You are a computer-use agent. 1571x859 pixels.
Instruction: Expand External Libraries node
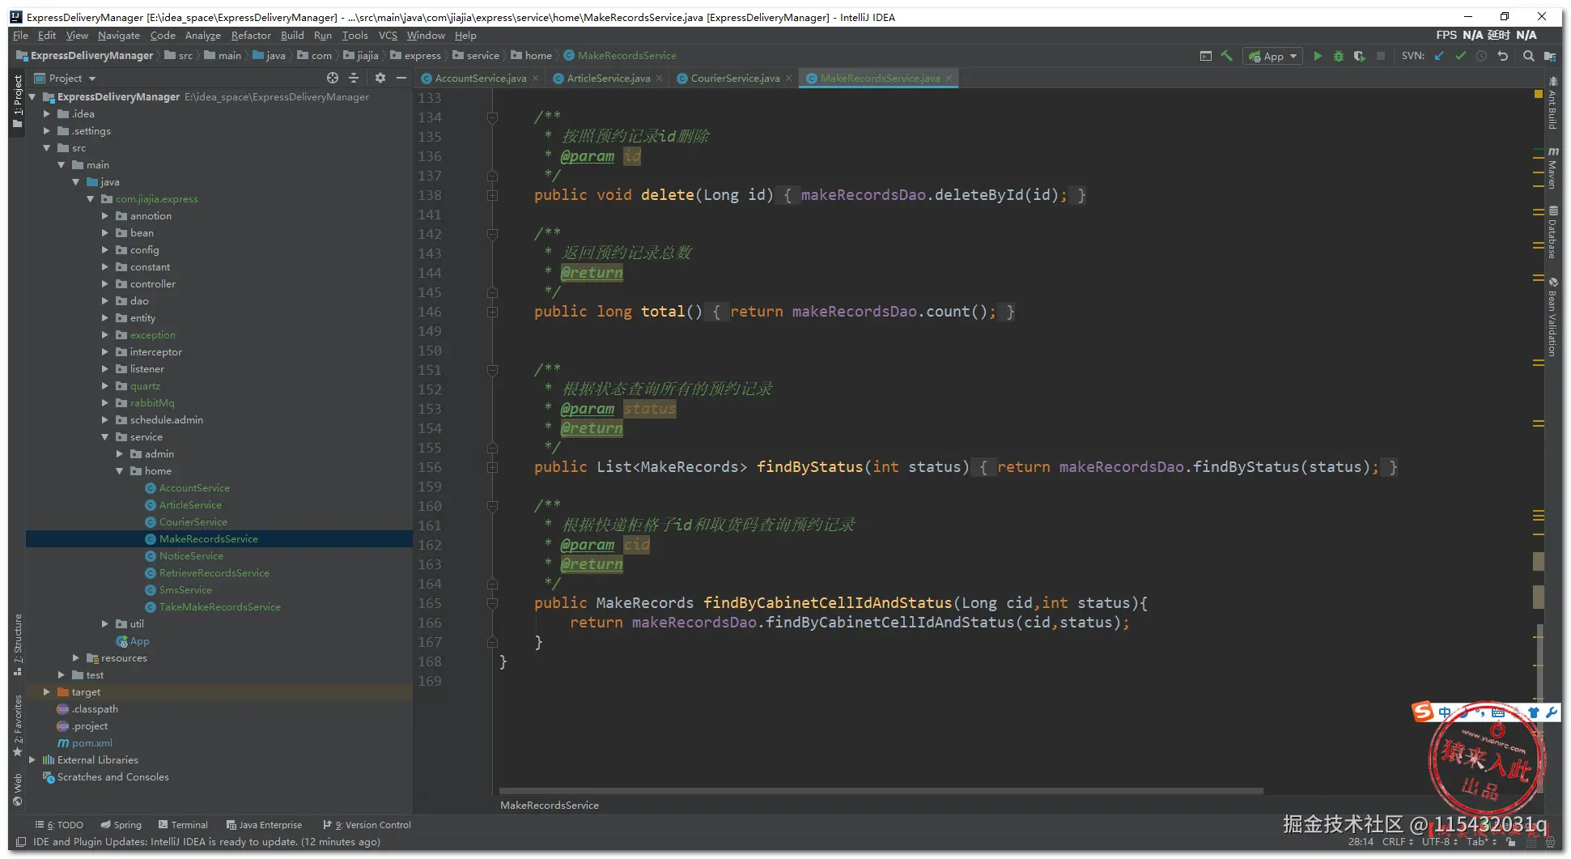pos(32,760)
